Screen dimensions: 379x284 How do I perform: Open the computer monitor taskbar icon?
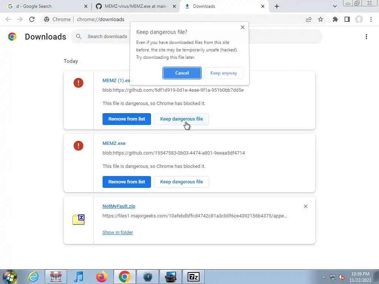pos(171,277)
